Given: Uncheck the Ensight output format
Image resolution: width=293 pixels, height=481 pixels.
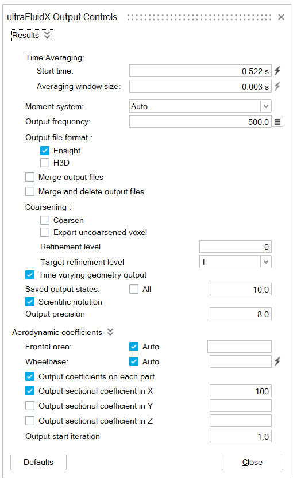Looking at the screenshot, I should (45, 151).
